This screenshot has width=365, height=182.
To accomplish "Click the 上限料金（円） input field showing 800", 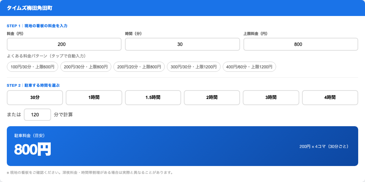I will (x=301, y=44).
